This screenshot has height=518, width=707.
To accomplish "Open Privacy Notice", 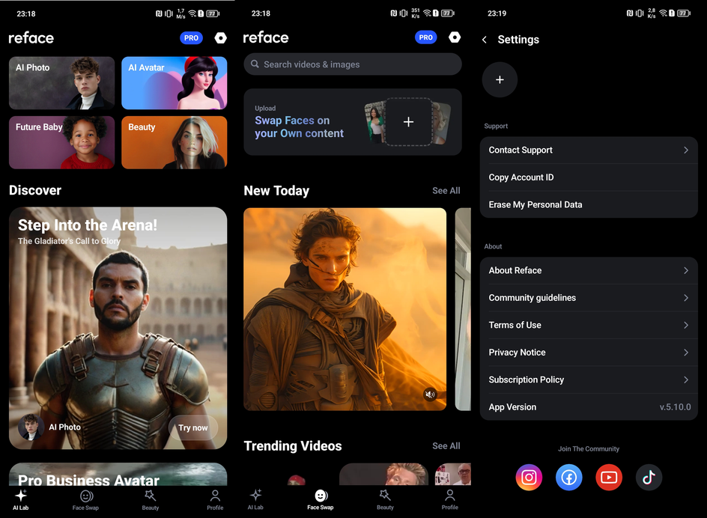I will [589, 352].
